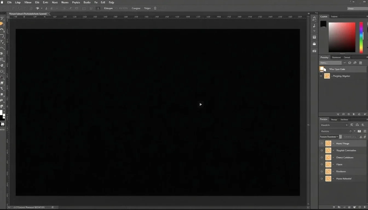368x210 pixels.
Task: Click the search filter icon in layers panel
Action: coord(352,125)
